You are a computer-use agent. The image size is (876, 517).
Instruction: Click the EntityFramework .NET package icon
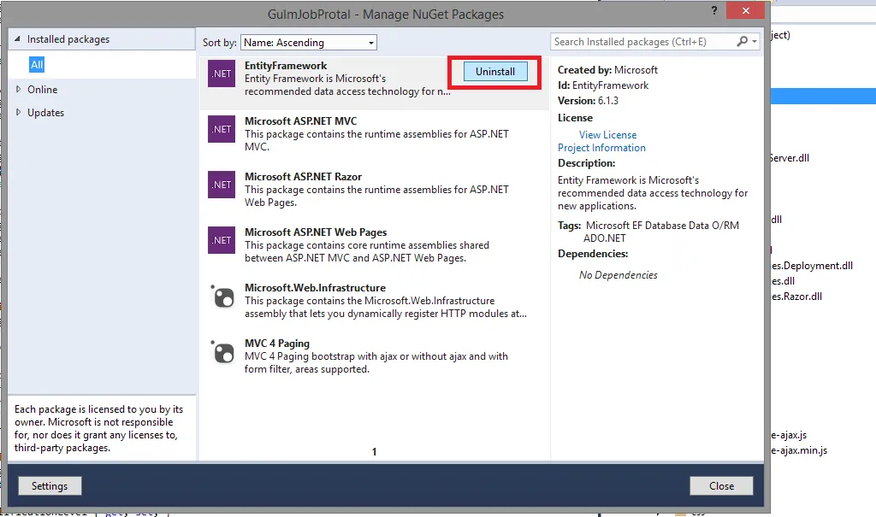pyautogui.click(x=222, y=73)
